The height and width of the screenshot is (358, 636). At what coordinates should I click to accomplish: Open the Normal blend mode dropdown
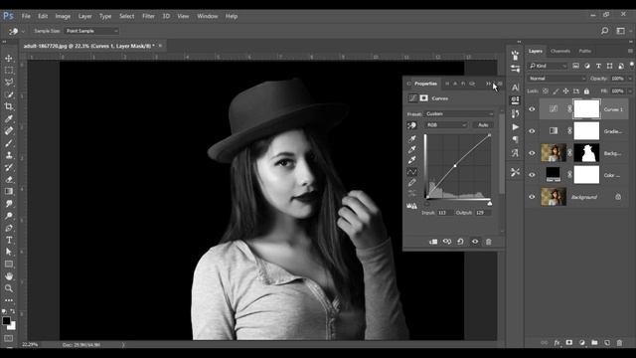click(556, 79)
